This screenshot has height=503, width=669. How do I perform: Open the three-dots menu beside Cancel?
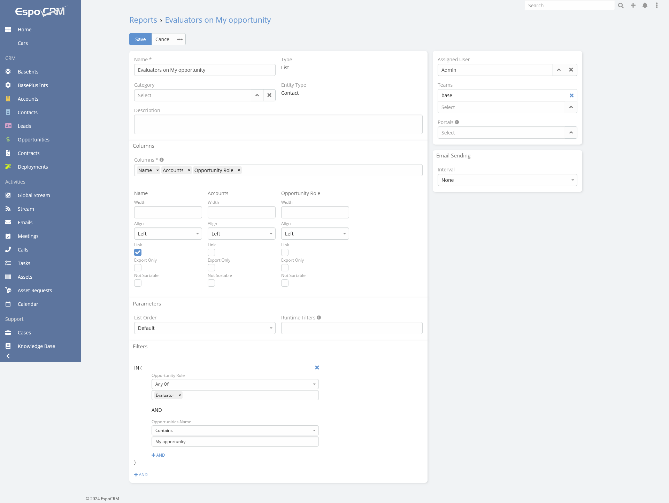click(180, 39)
